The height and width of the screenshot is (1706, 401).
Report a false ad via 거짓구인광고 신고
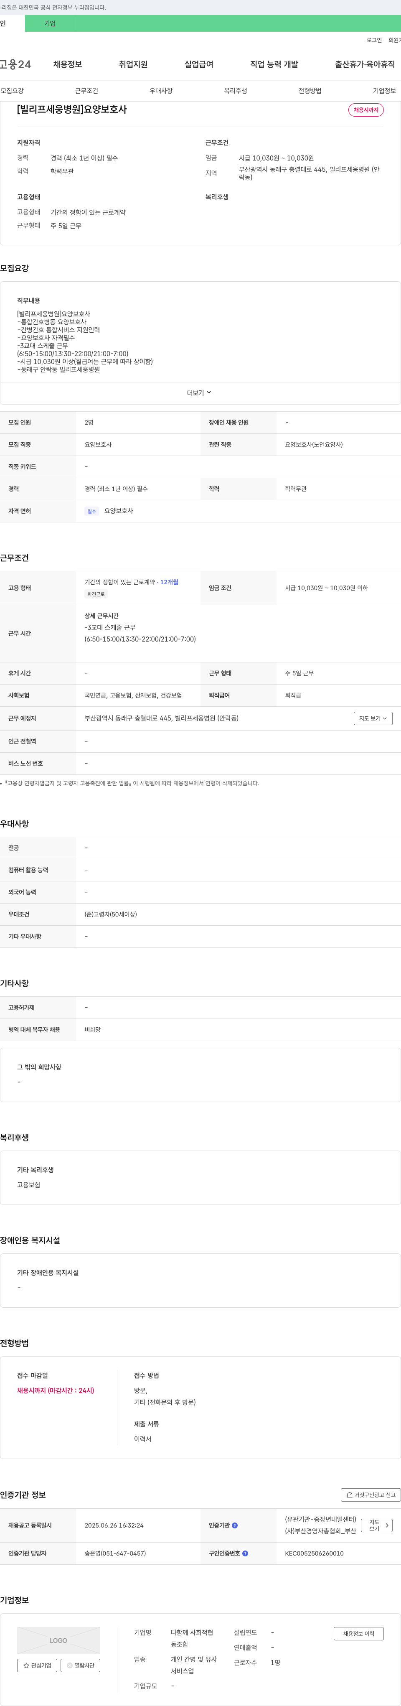point(371,1495)
